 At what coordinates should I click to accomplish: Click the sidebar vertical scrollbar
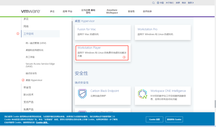coord(72,66)
